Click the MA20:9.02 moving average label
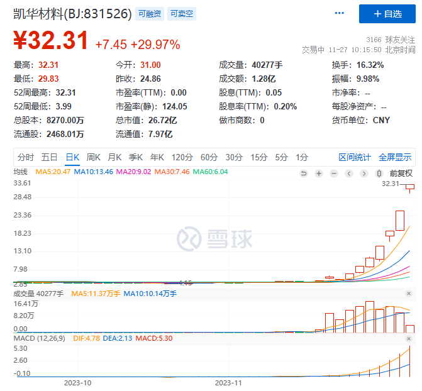Screen dimensions: 422x391 tap(133, 172)
